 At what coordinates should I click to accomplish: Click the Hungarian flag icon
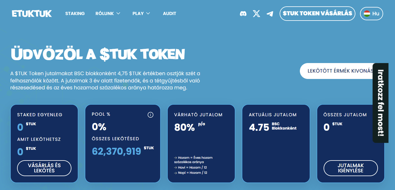click(367, 14)
